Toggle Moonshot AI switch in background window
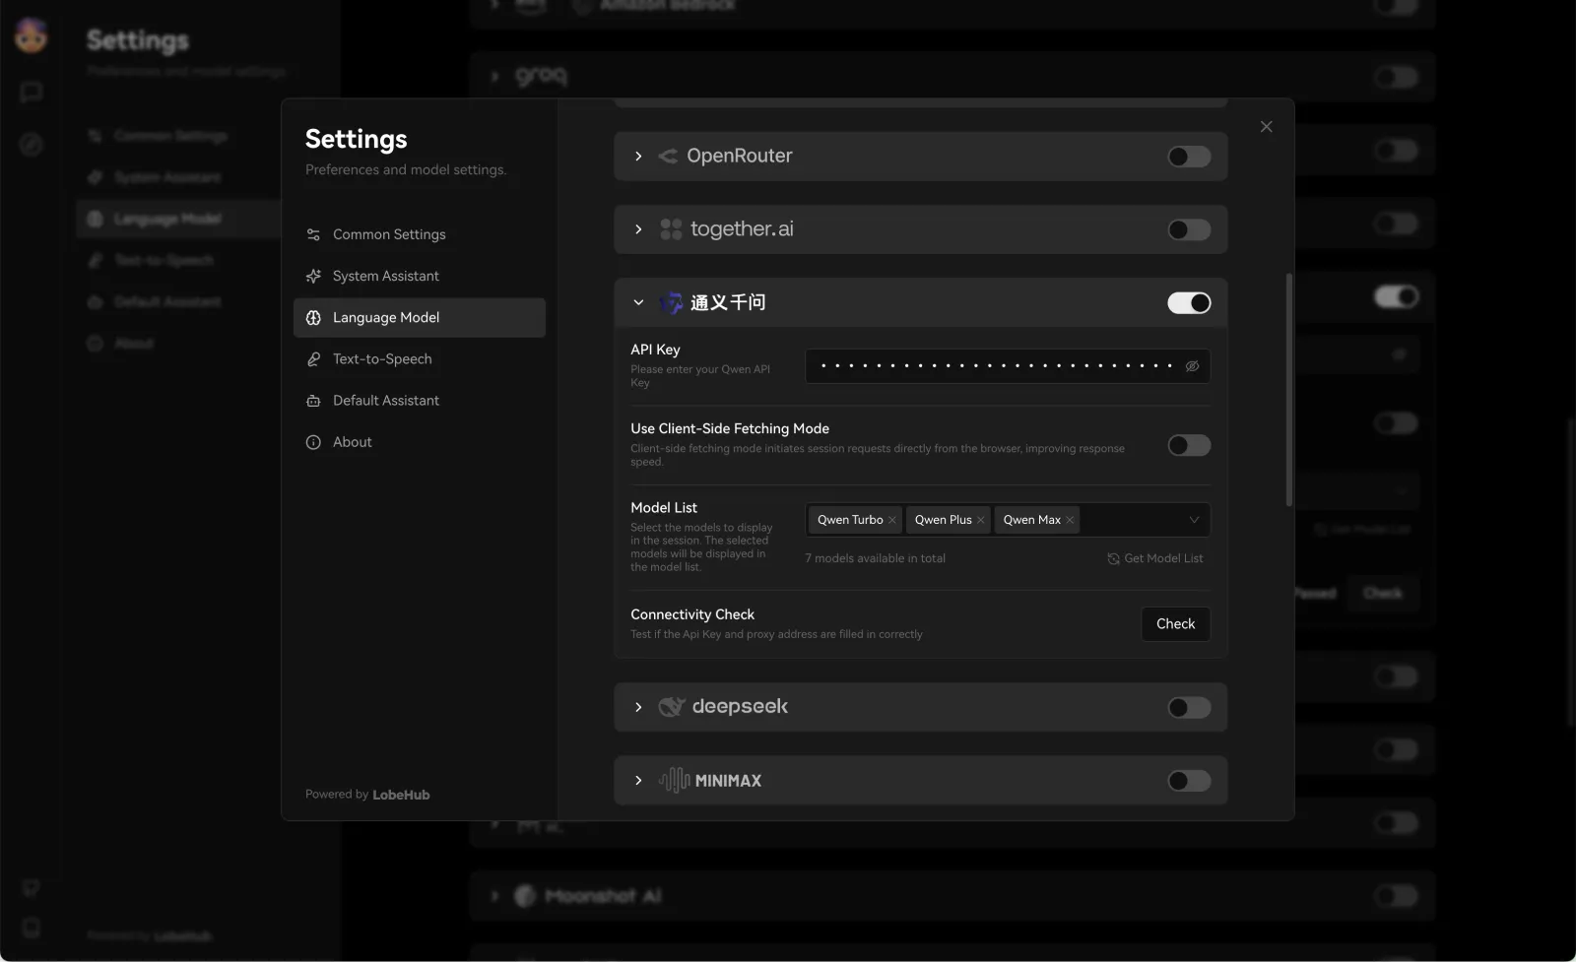 (1396, 896)
